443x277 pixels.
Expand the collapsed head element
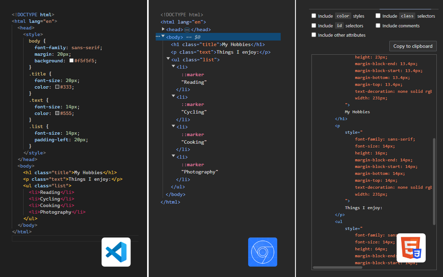(x=163, y=29)
